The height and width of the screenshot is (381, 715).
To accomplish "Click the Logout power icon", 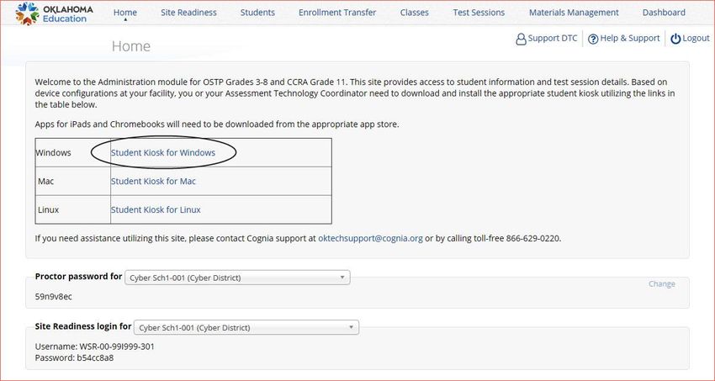I will pos(675,40).
